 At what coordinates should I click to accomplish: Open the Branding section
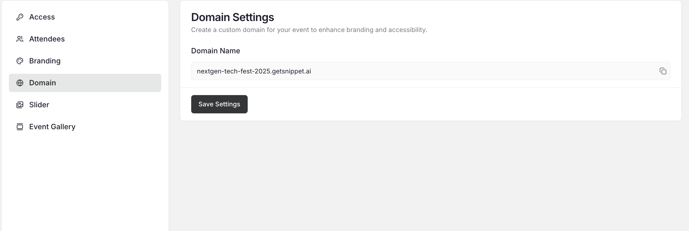pyautogui.click(x=45, y=61)
